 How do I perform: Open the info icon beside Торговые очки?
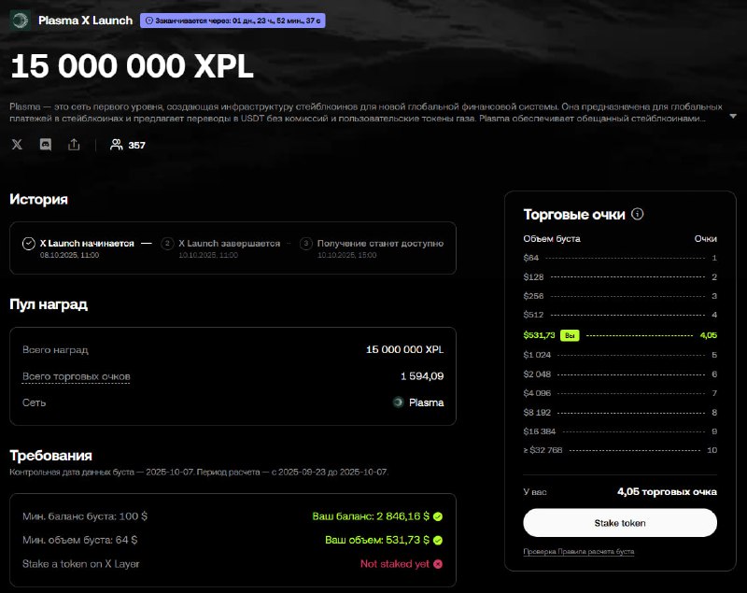[x=637, y=214]
